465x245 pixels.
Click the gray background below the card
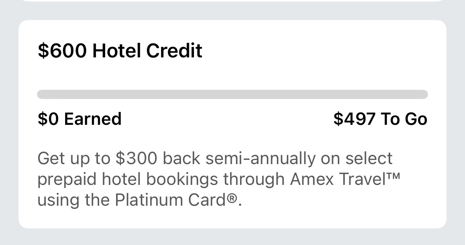pyautogui.click(x=232, y=237)
